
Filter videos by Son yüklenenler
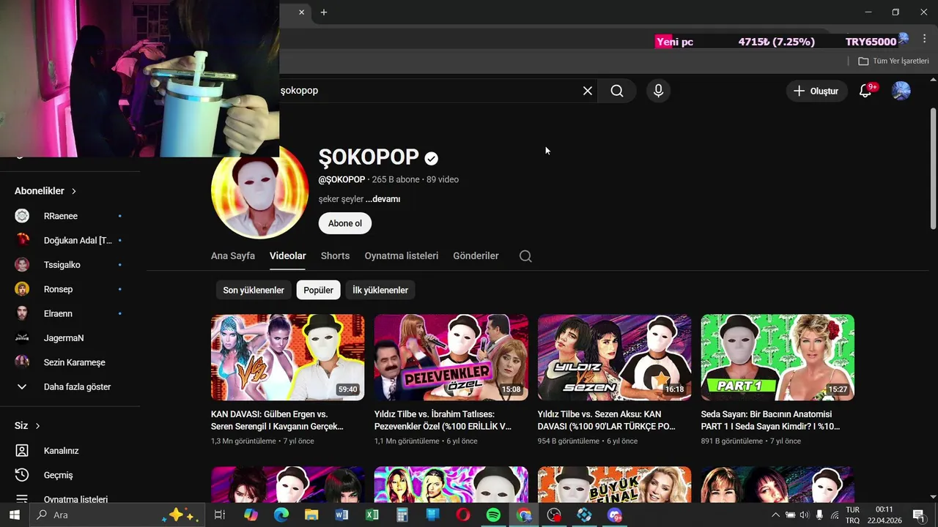point(254,290)
